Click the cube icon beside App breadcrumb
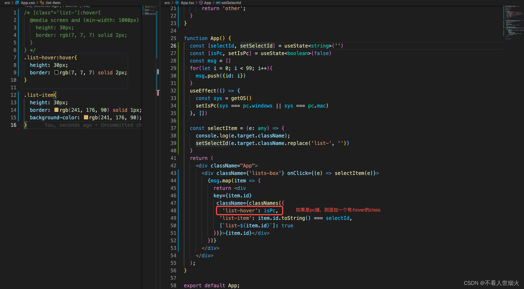 (x=201, y=3)
